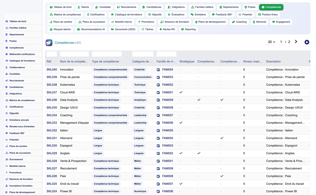Image resolution: width=316 pixels, height=195 pixels.
Task: Click sidebar Postes icon
Action: 7,41
